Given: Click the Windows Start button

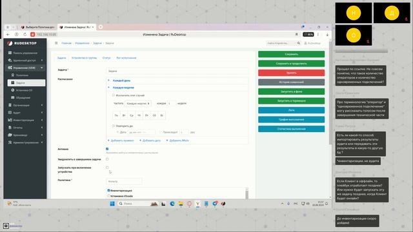Looking at the screenshot, I should [x=112, y=204].
